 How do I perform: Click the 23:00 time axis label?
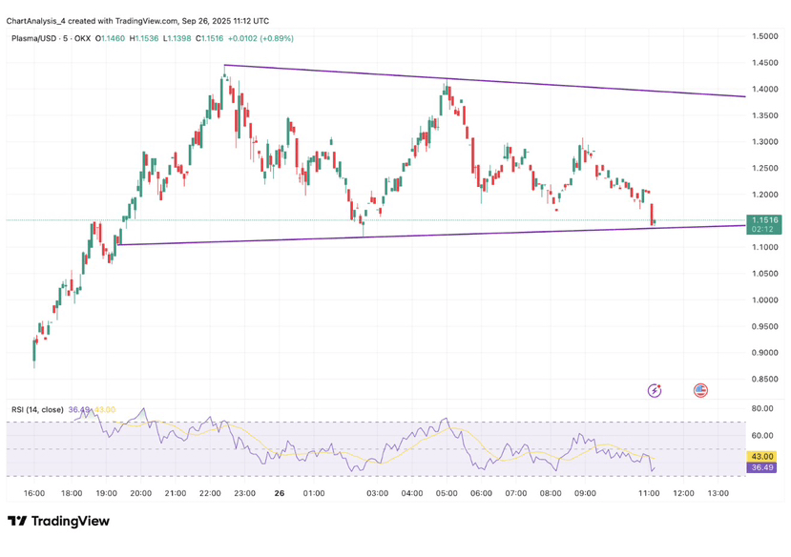tap(244, 493)
